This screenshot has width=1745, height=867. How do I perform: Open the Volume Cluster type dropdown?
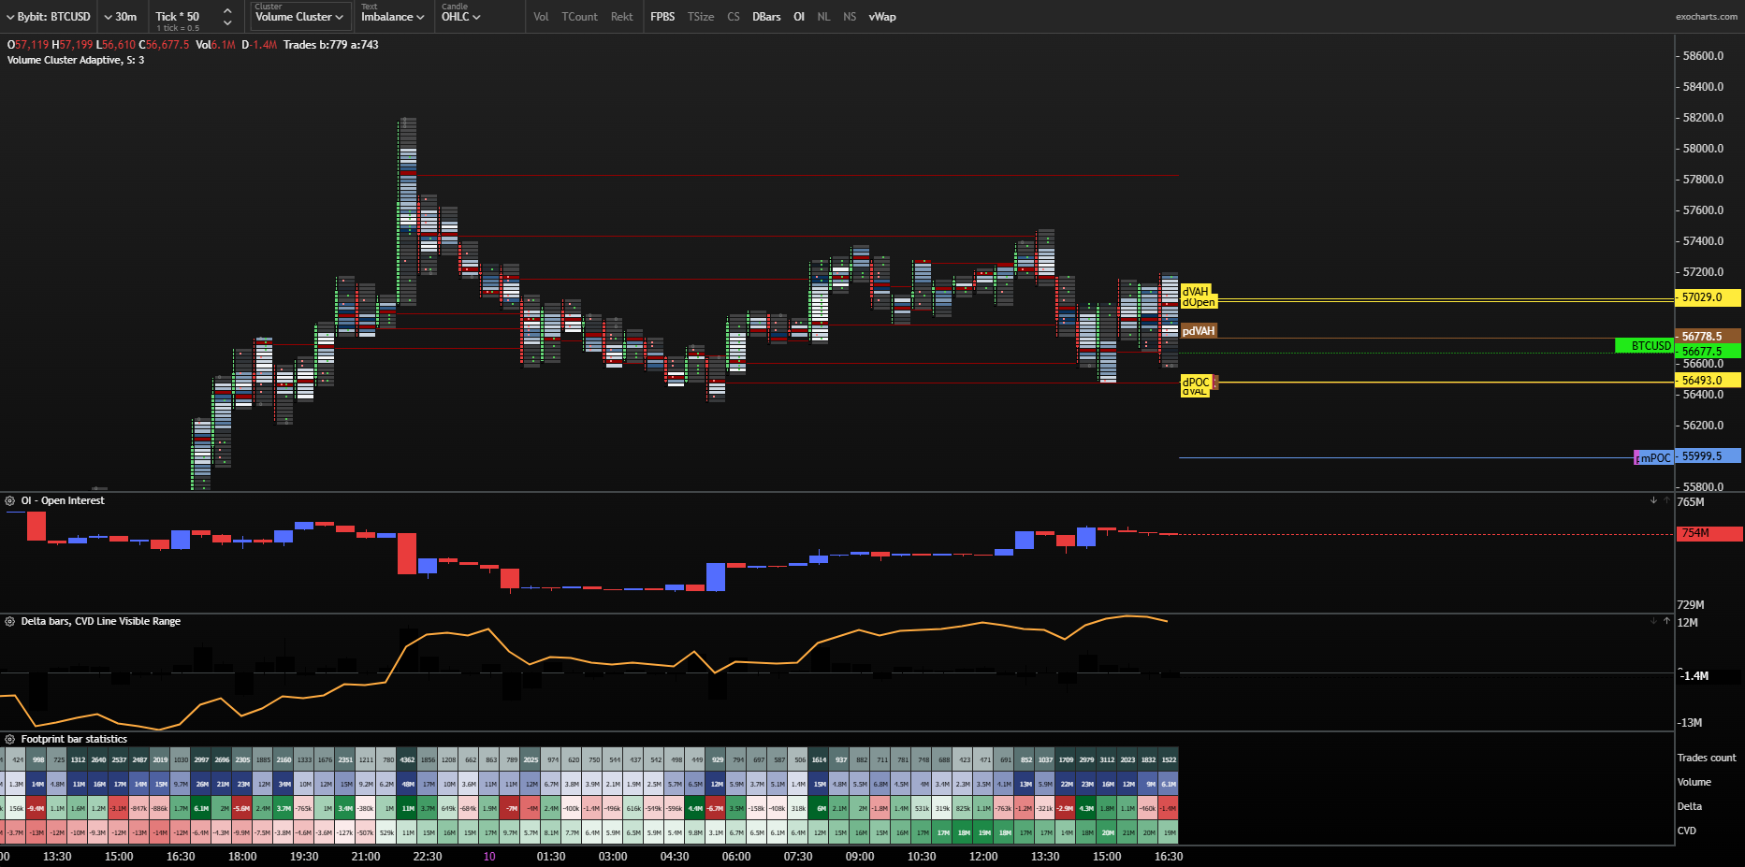click(299, 17)
